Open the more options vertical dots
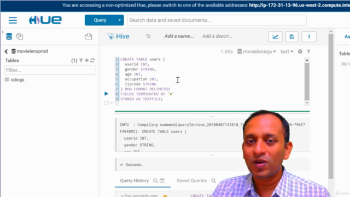 (x=309, y=37)
